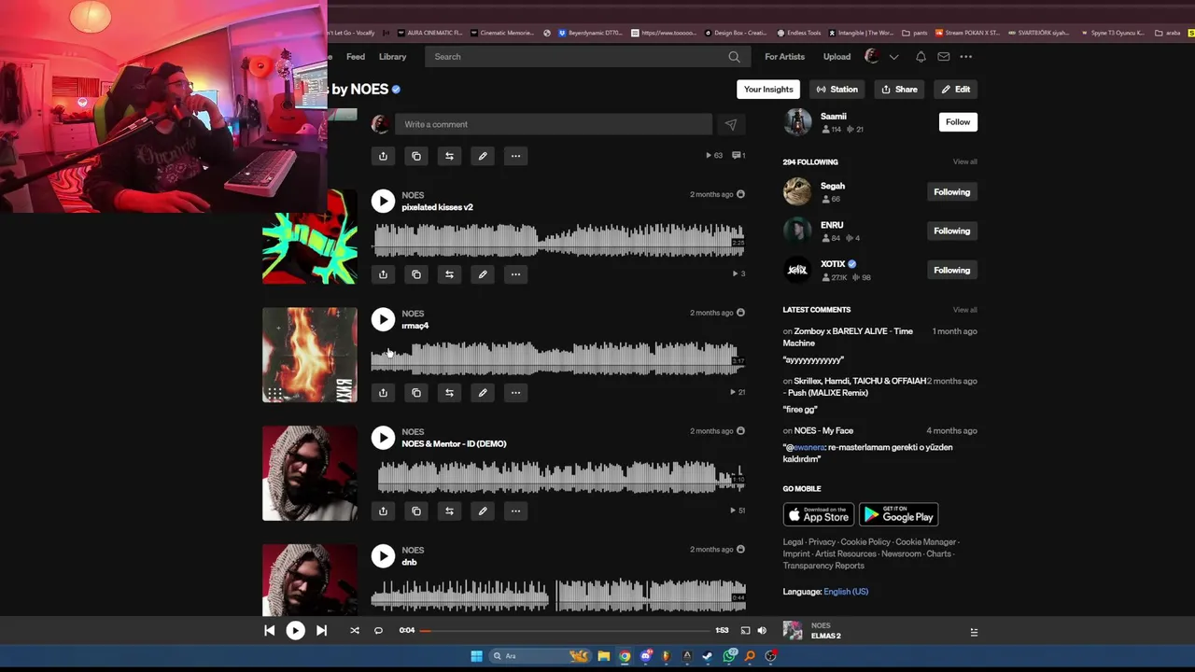Play the track pixelated kisses v2

coord(383,201)
